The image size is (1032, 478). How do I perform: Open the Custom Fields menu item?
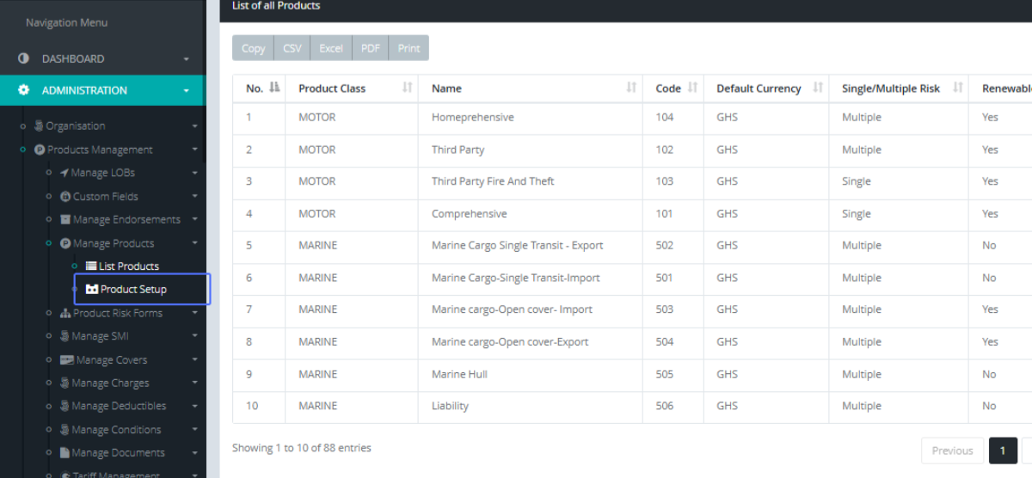coord(105,197)
